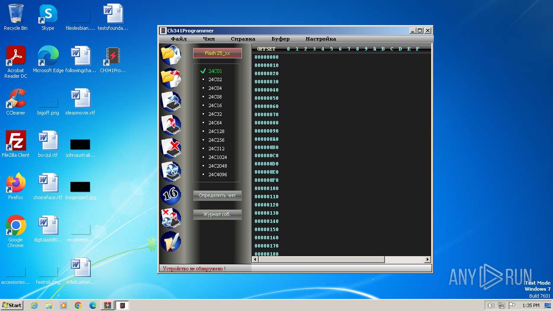
Task: Open the testsfounda... Word document
Action: click(113, 17)
